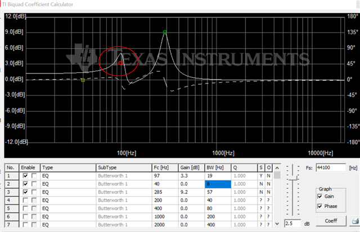Viewport: 360px width, 232px height.
Task: Click the Fc cell showing 97
Action: (165, 176)
